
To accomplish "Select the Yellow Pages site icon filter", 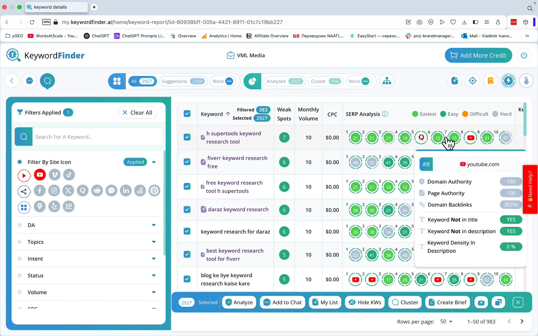I will point(69,207).
